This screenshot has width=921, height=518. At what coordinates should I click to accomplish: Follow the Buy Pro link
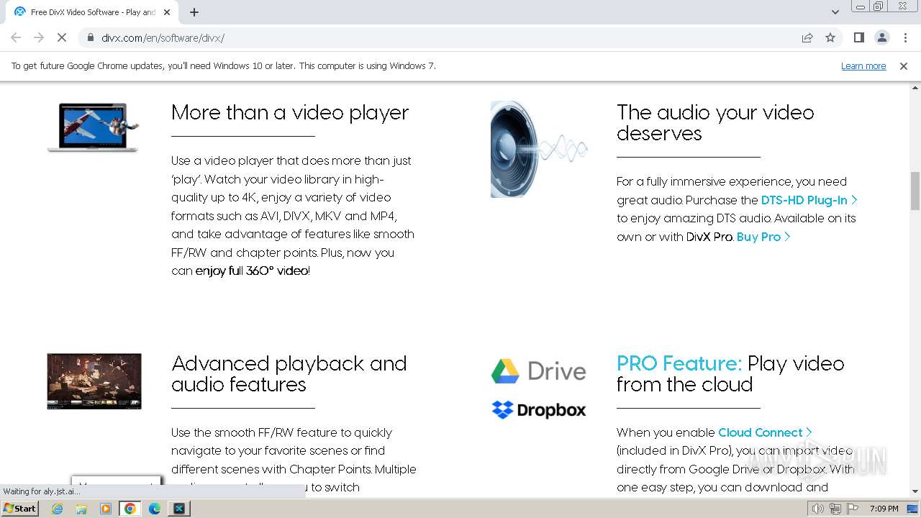(x=763, y=237)
